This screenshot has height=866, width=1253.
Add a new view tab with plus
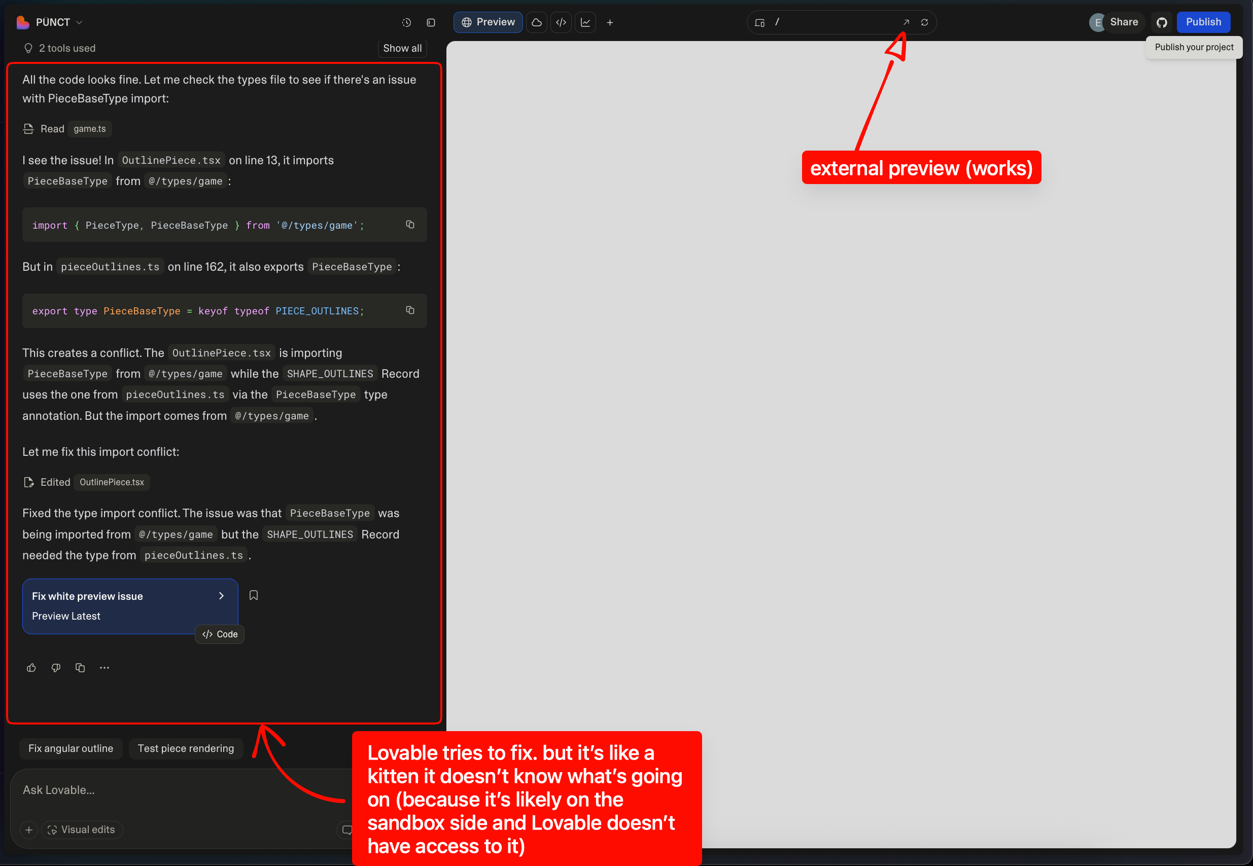coord(610,22)
